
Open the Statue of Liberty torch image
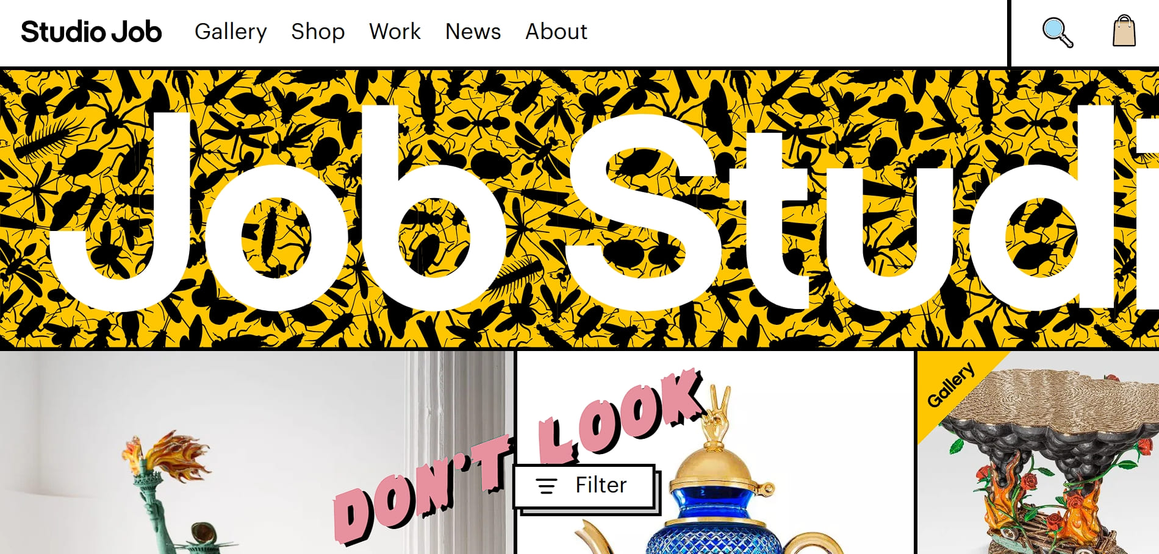coord(256,452)
